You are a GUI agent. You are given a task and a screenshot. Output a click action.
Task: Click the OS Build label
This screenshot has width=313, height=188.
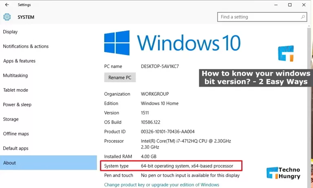(113, 122)
